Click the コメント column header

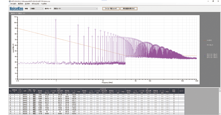click(x=181, y=91)
